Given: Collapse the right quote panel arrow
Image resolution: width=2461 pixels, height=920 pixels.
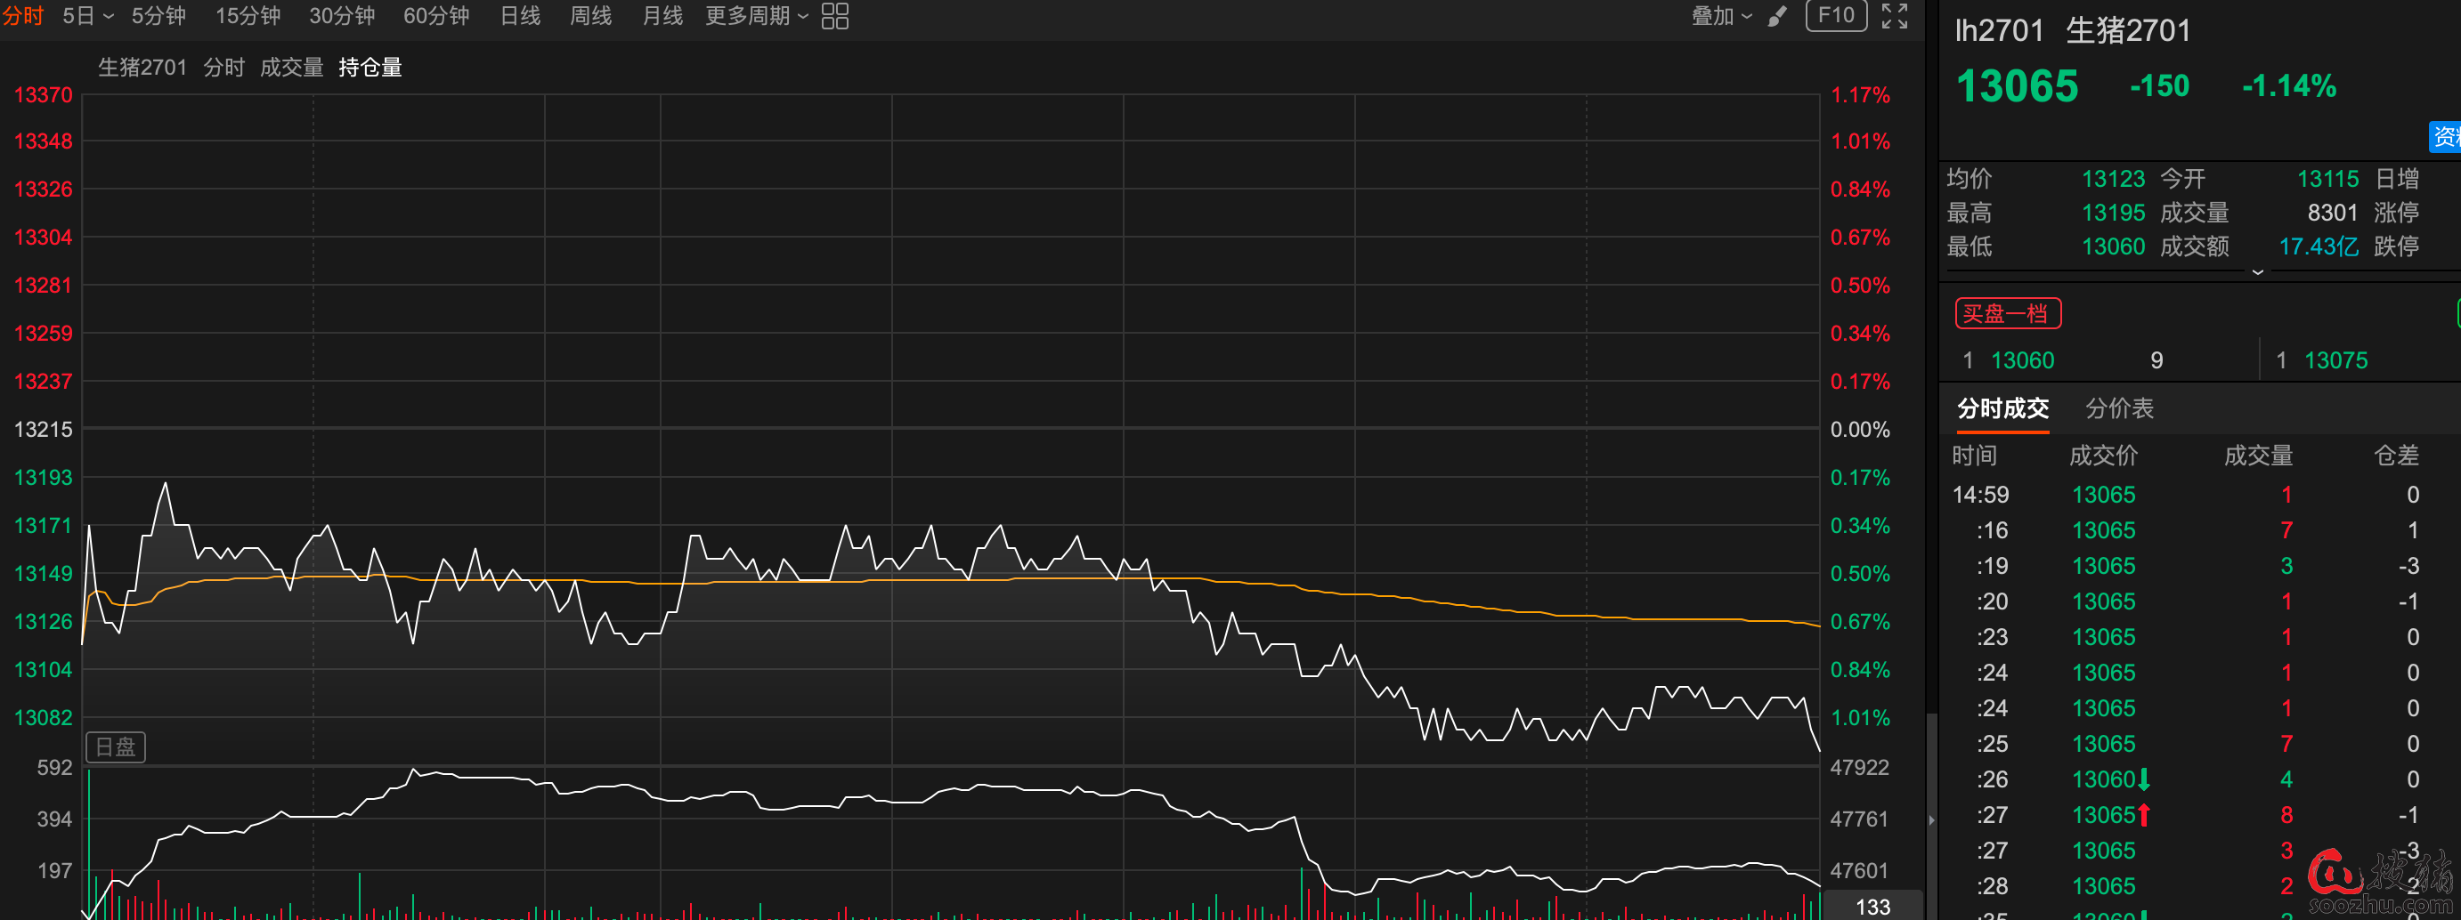Looking at the screenshot, I should pos(1930,819).
